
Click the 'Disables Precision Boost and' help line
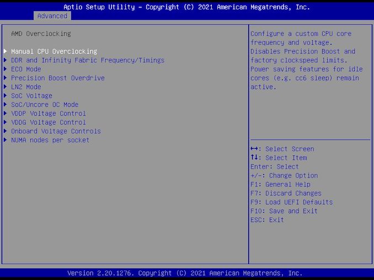click(x=303, y=51)
